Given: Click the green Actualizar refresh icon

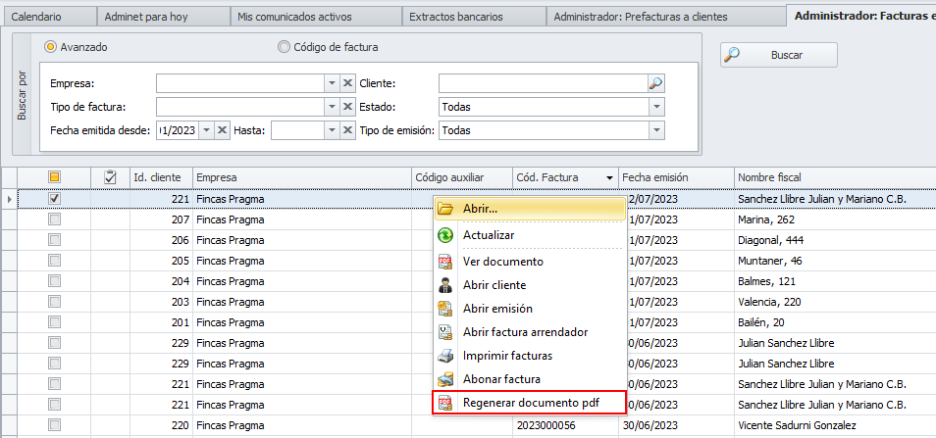Looking at the screenshot, I should [x=445, y=235].
